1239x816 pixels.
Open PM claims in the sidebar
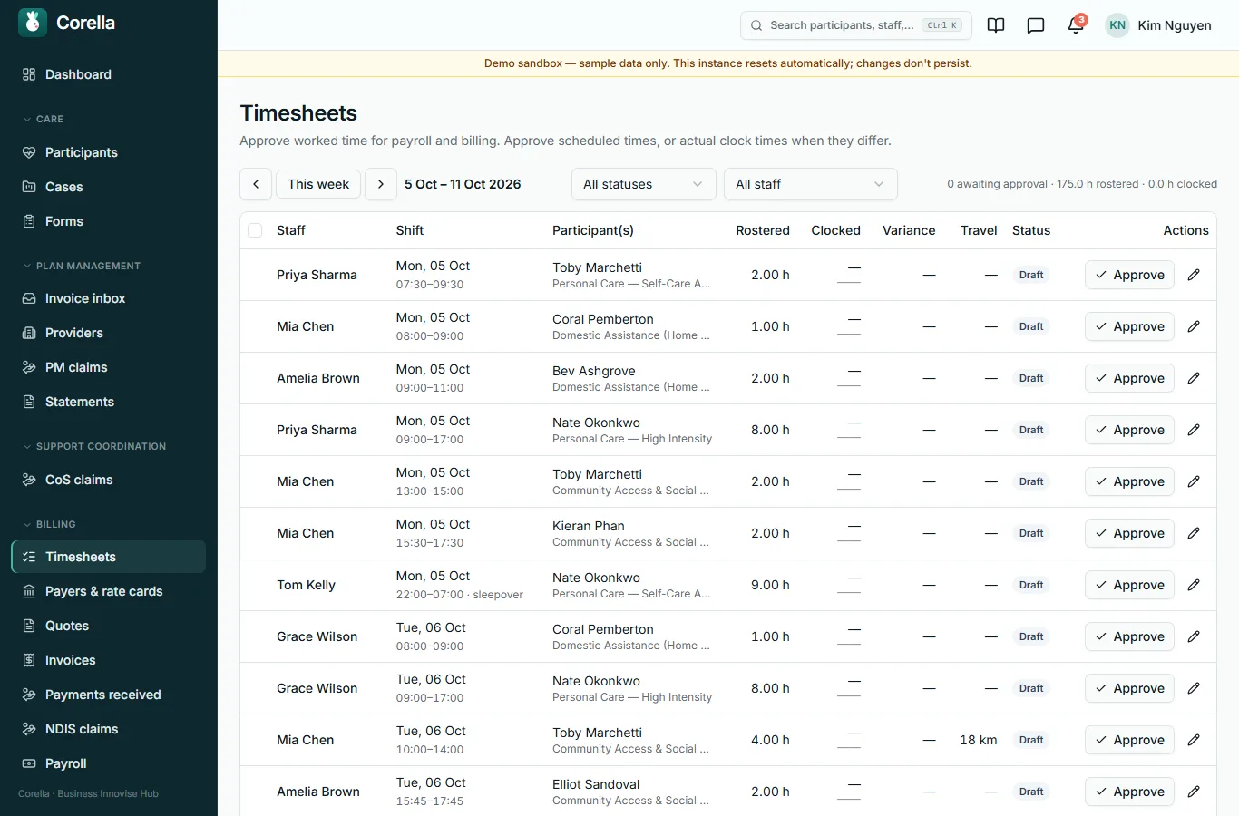(x=109, y=367)
